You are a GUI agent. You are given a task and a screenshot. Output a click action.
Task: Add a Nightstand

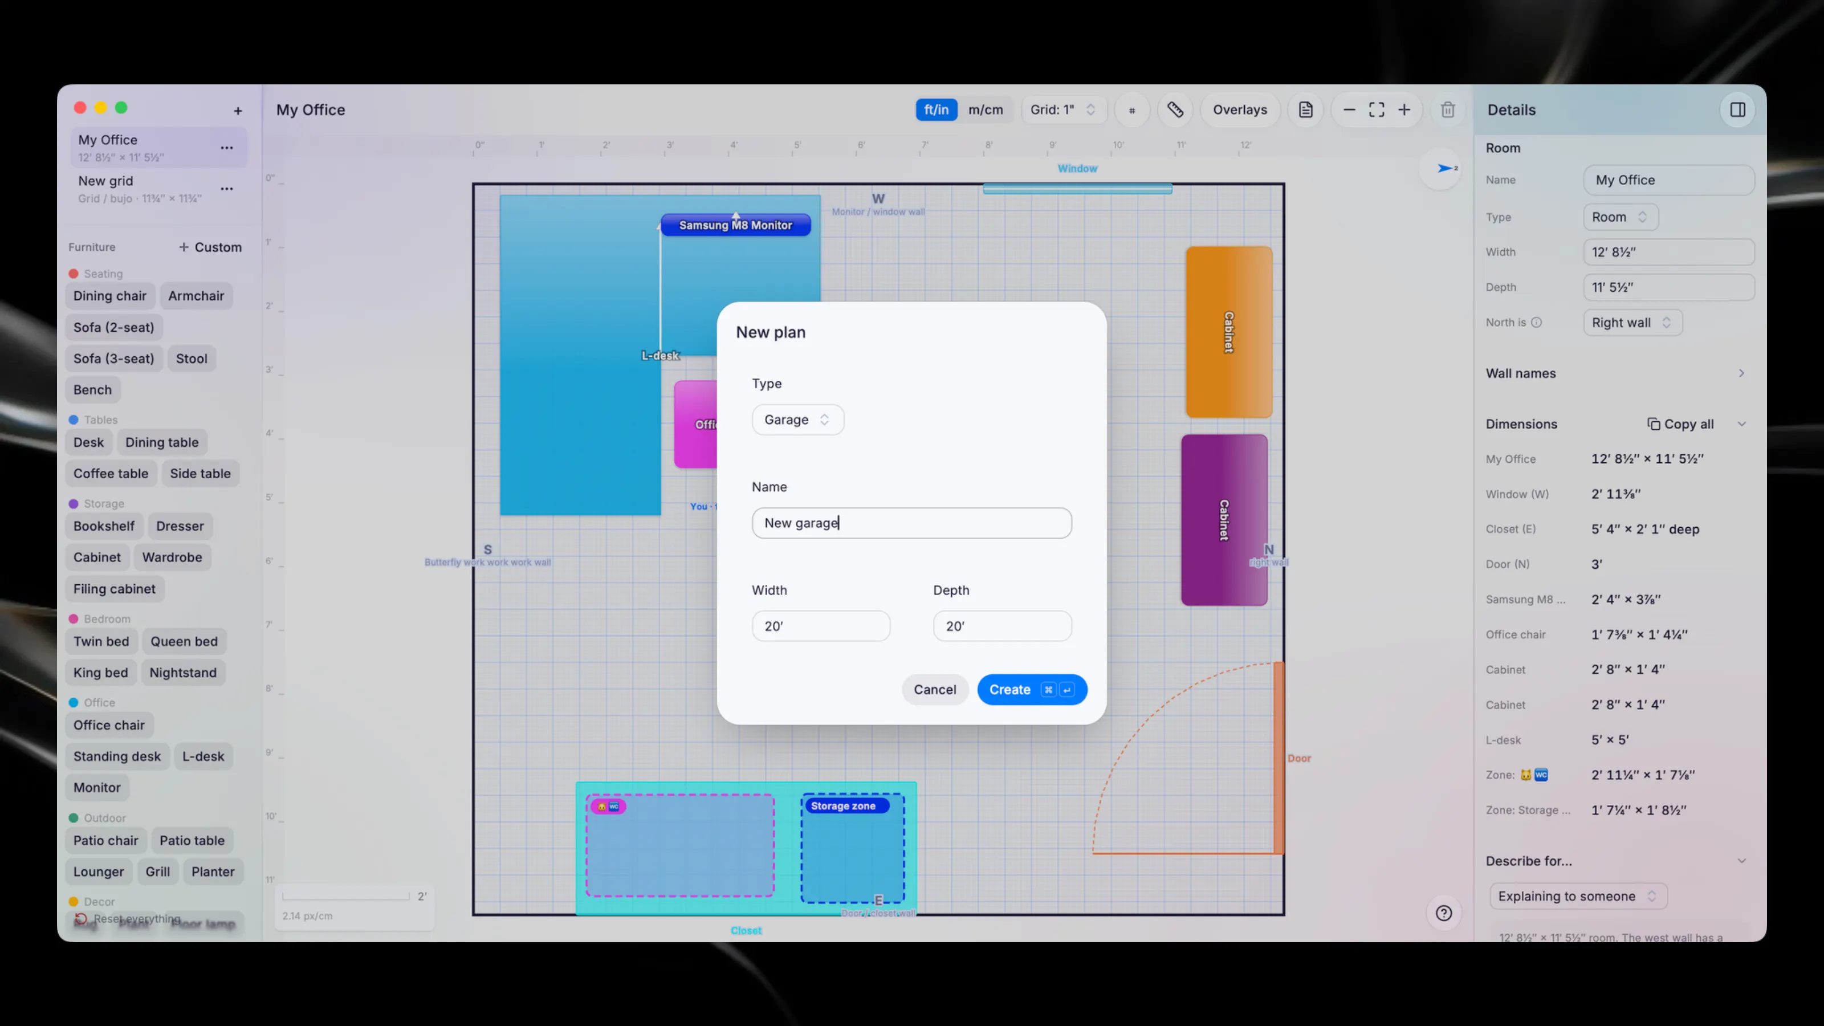tap(182, 673)
